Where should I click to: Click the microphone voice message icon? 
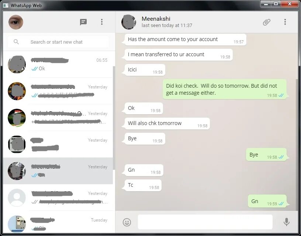click(286, 222)
